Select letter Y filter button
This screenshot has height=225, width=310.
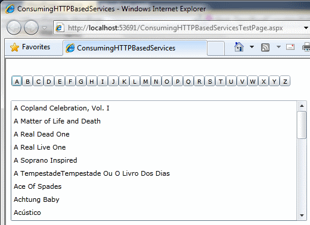tap(274, 81)
